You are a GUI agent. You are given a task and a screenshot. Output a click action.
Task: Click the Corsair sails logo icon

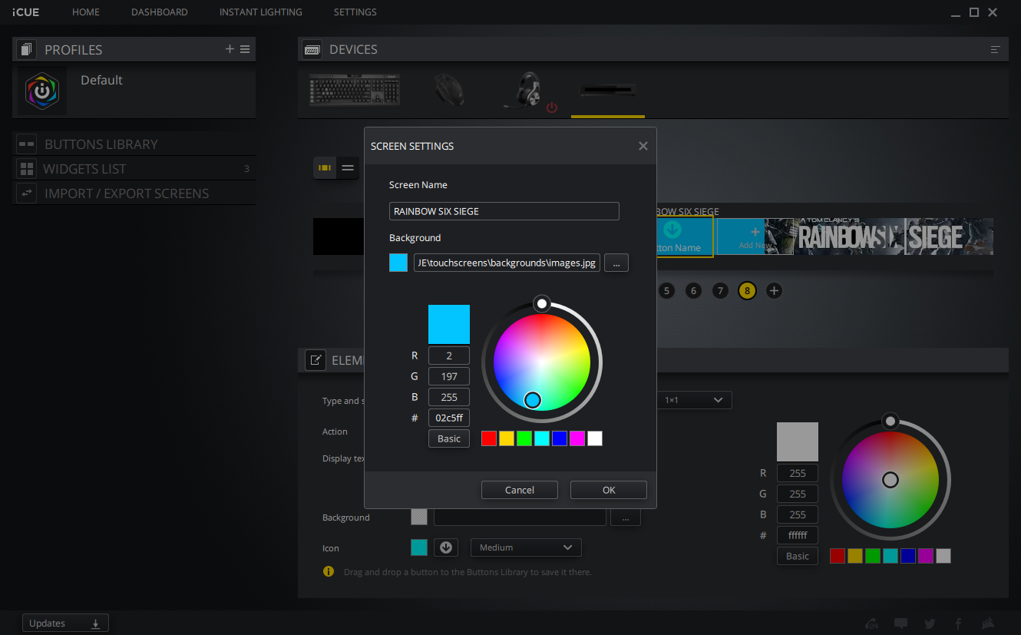(x=990, y=623)
